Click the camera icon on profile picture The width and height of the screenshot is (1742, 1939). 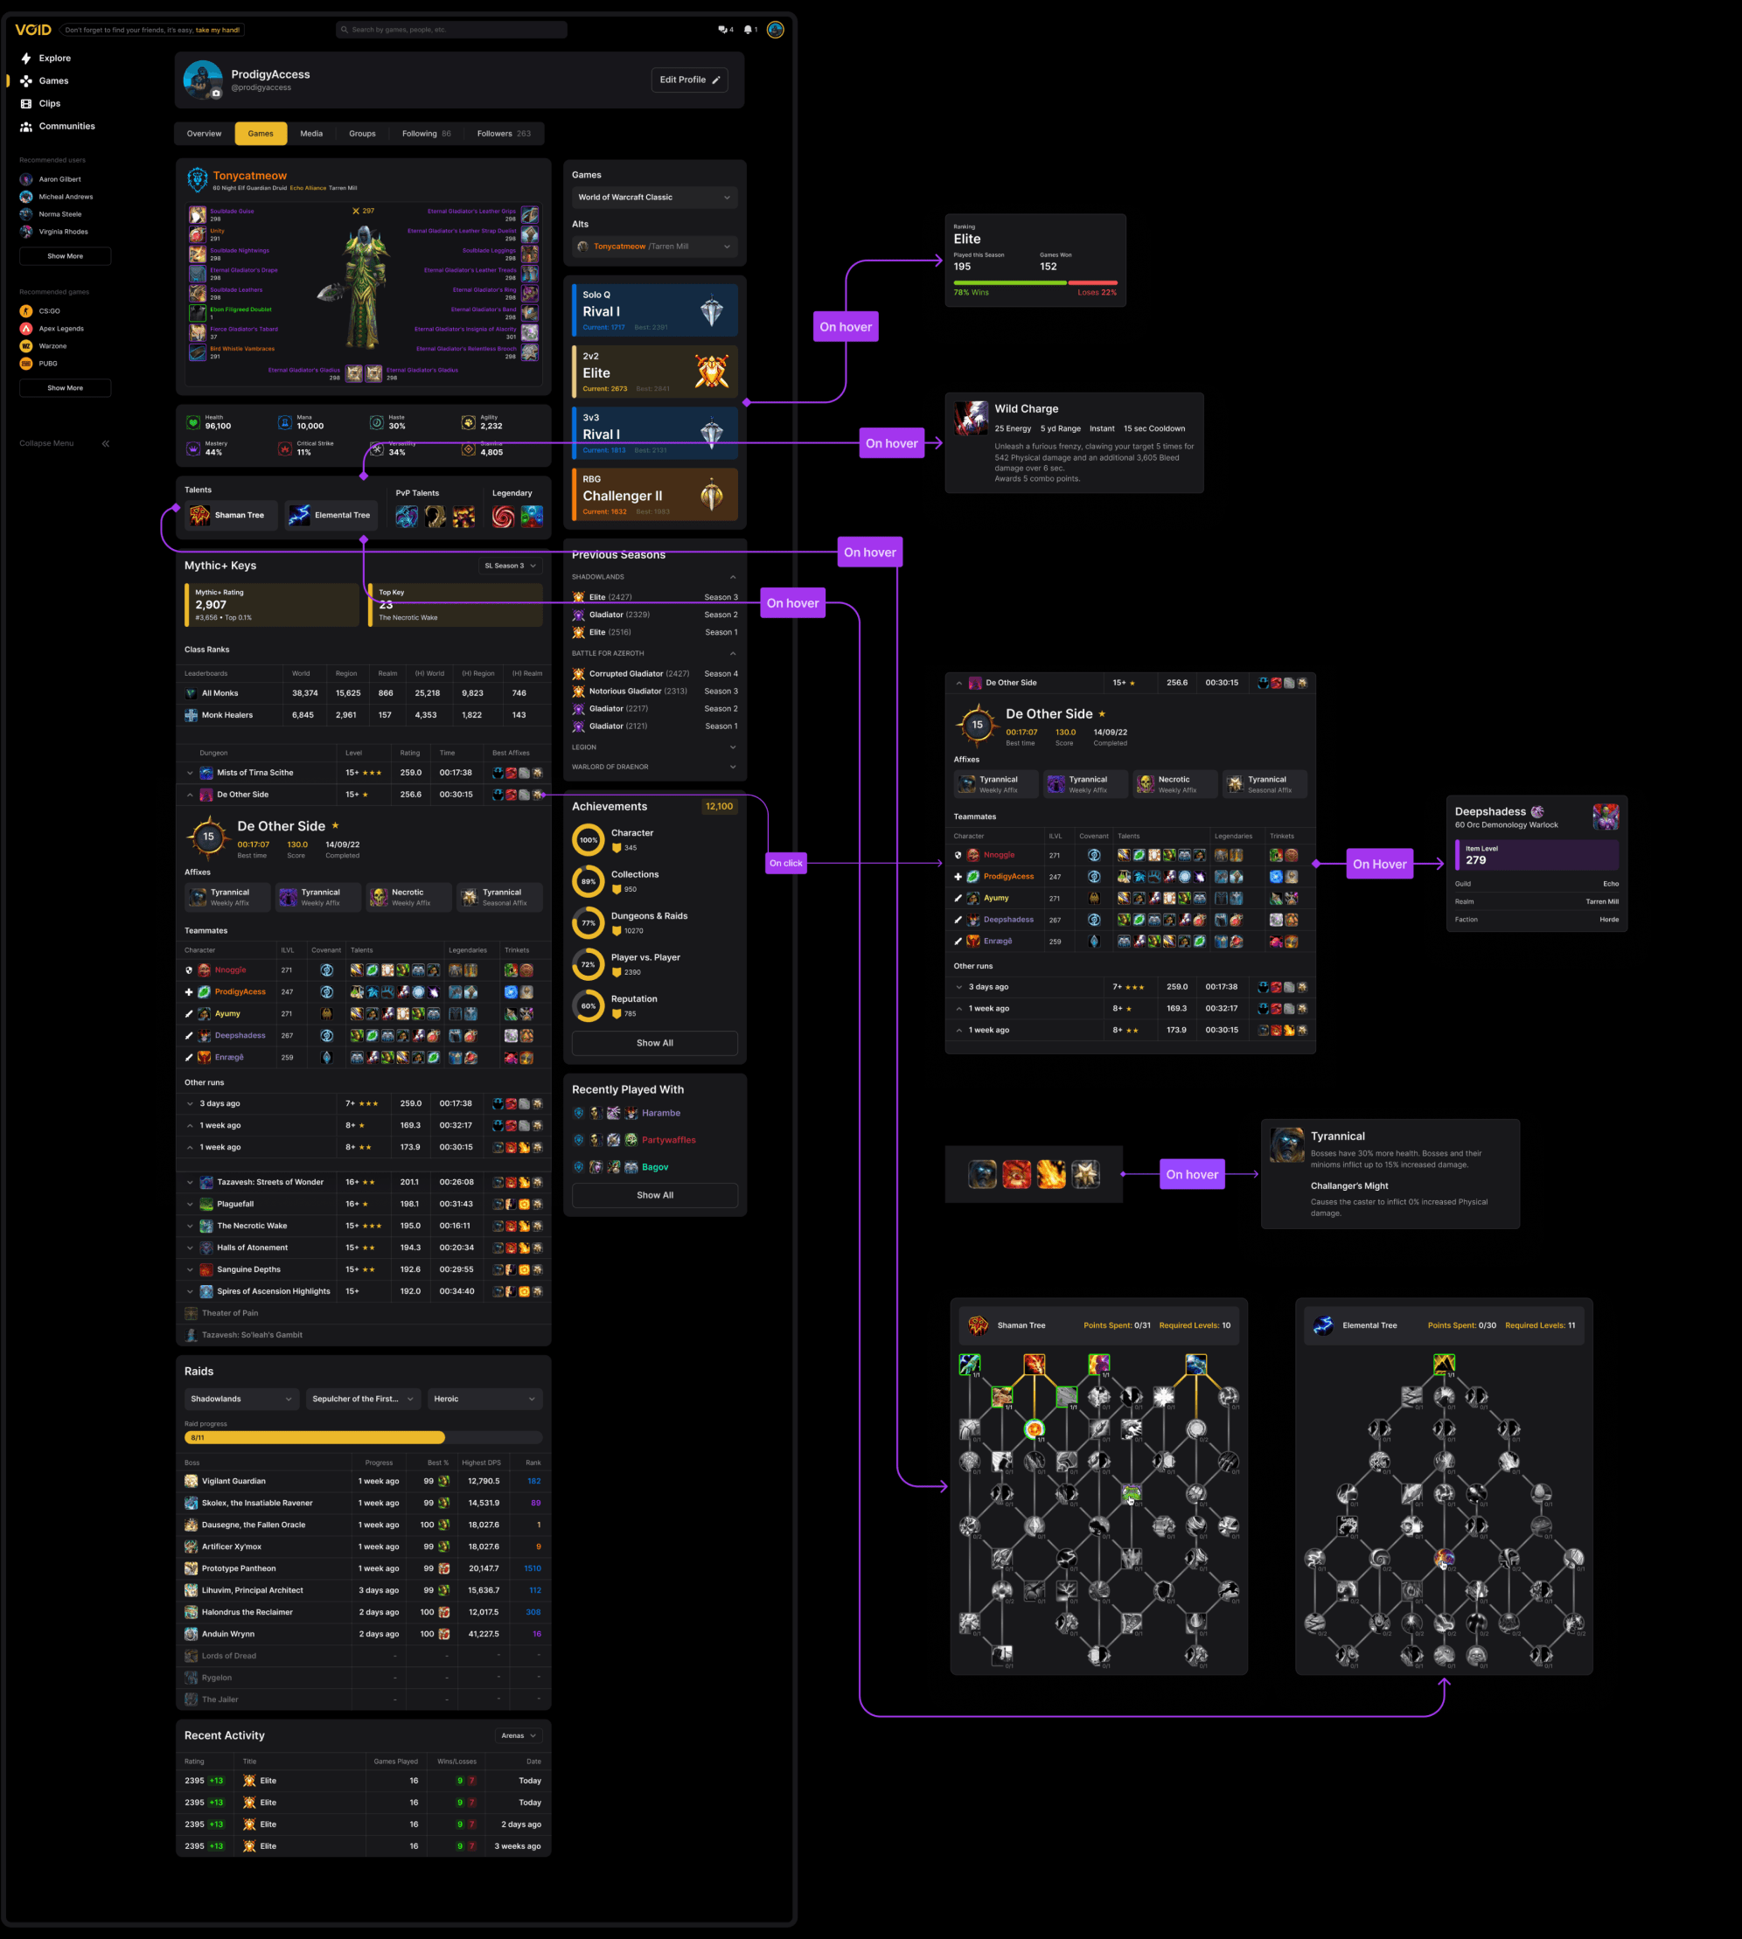tap(216, 93)
